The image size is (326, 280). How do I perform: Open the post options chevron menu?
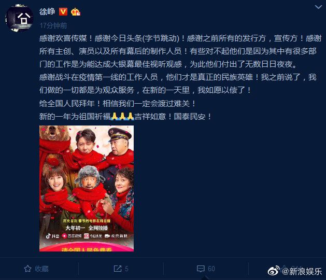[318, 7]
